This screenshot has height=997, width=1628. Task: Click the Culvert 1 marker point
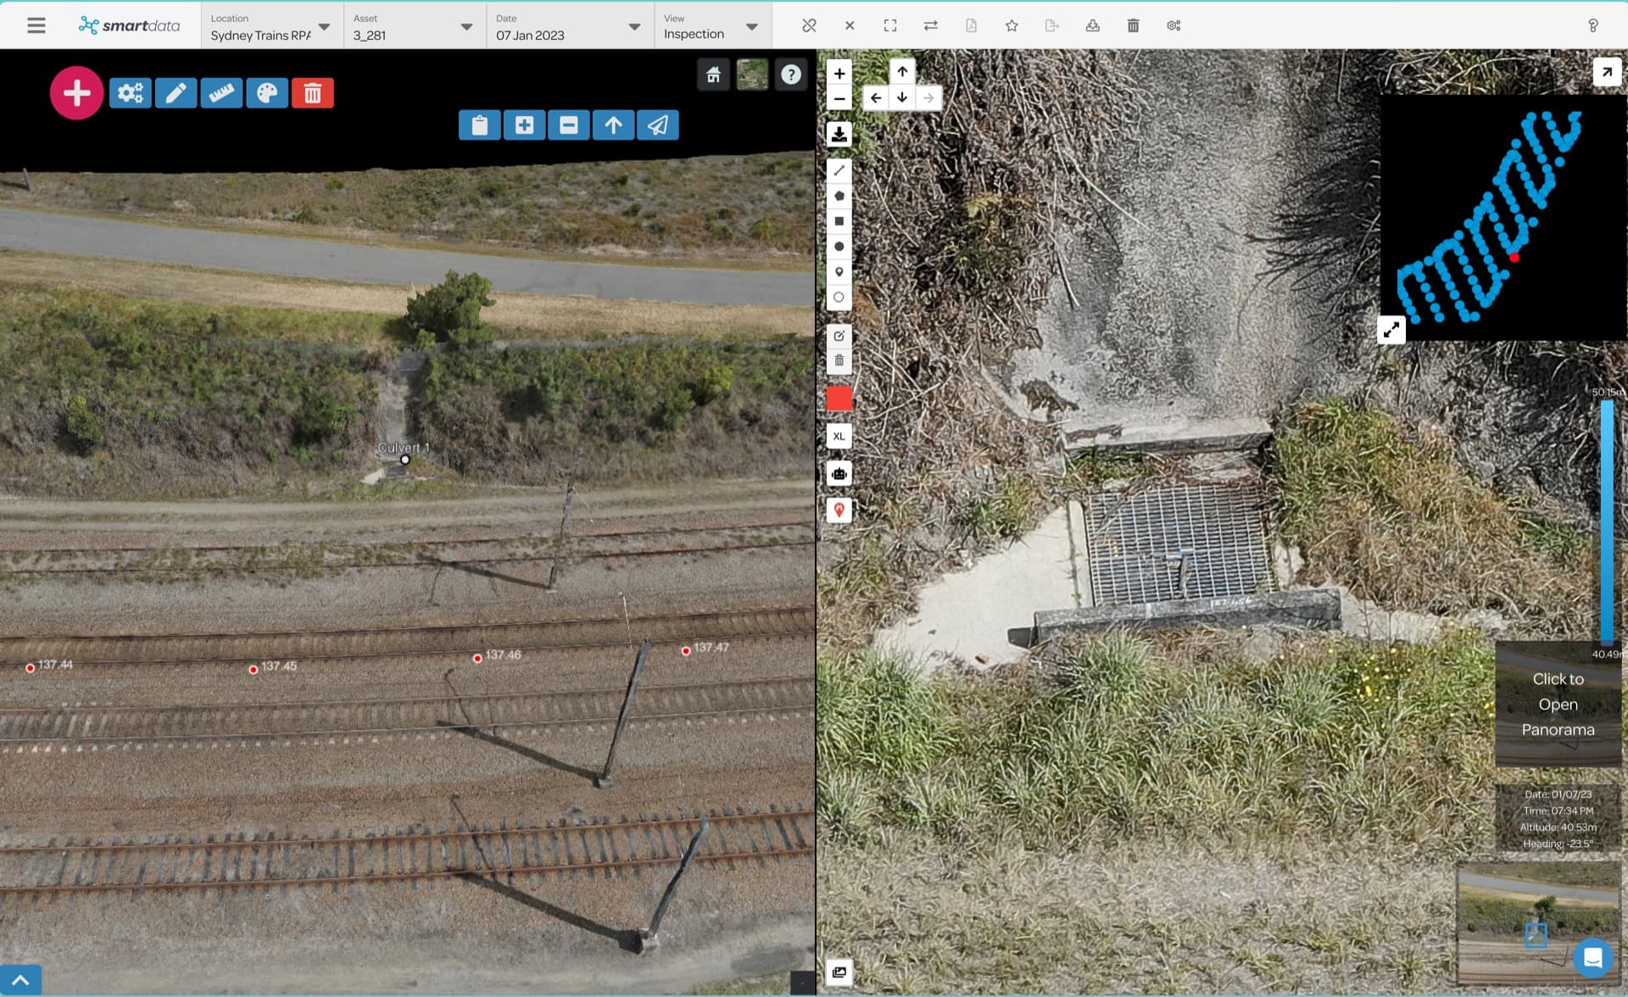click(x=405, y=460)
